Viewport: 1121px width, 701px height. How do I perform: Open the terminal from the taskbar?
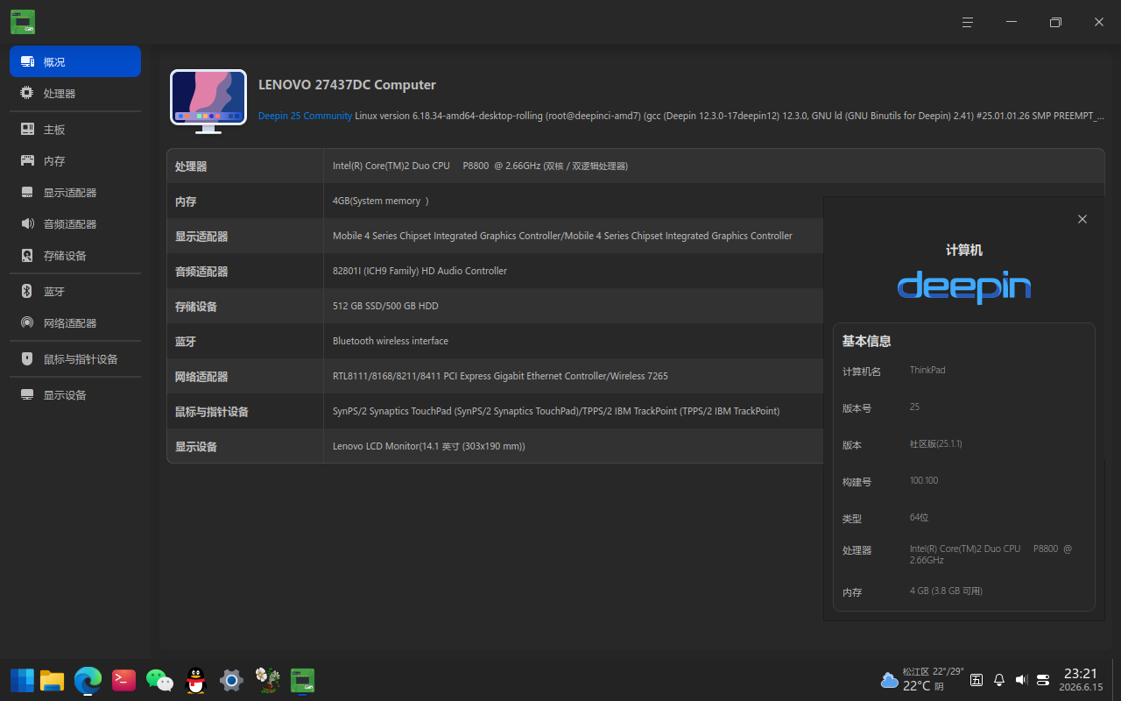(123, 680)
